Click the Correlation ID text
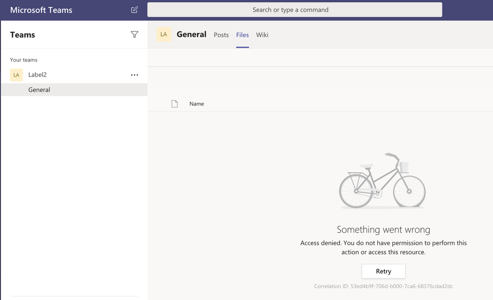493x300 pixels. pyautogui.click(x=383, y=286)
